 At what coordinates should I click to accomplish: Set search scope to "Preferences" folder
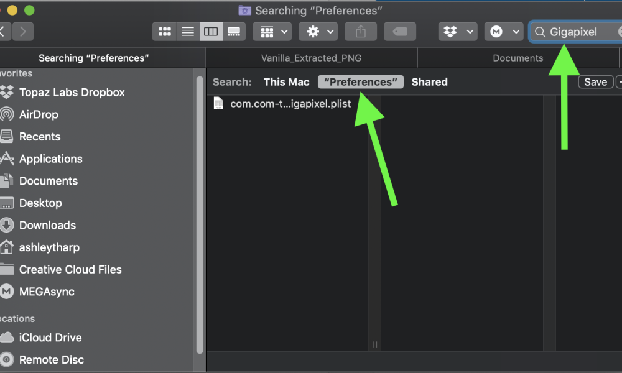pyautogui.click(x=361, y=82)
